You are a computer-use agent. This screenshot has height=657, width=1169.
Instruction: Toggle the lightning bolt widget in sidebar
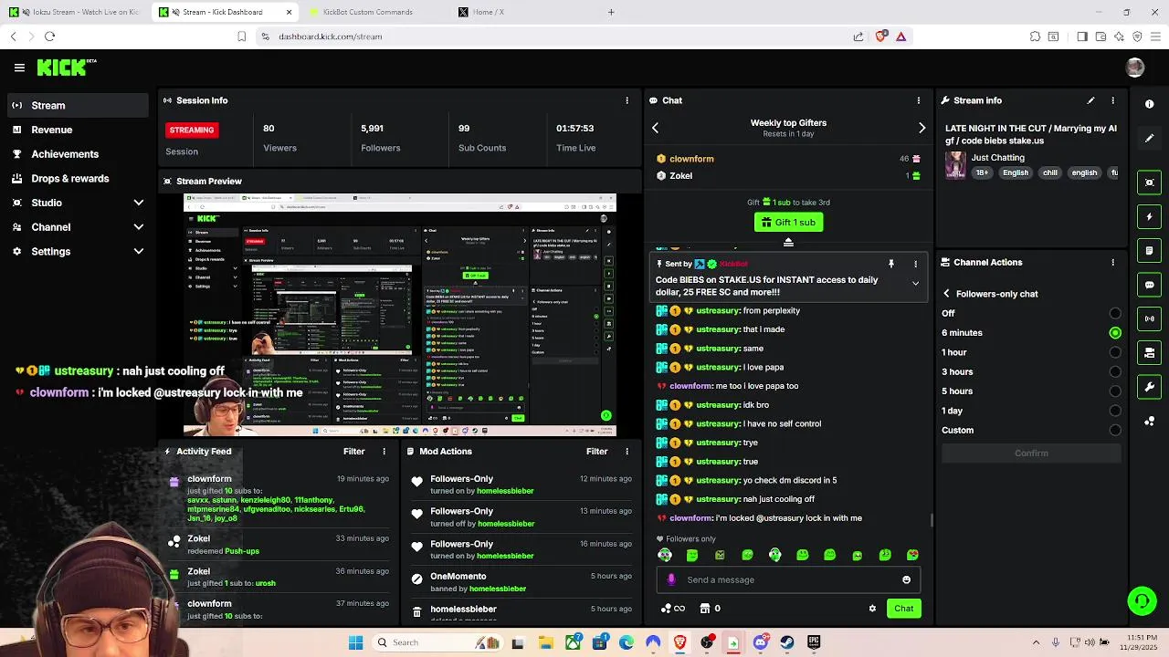[1150, 217]
